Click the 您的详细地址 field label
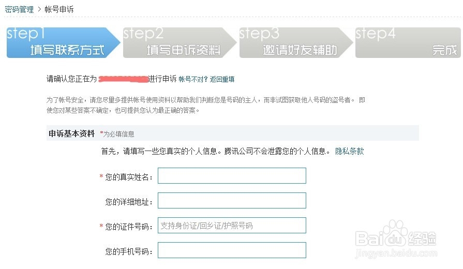Image resolution: width=463 pixels, height=269 pixels. (x=129, y=202)
